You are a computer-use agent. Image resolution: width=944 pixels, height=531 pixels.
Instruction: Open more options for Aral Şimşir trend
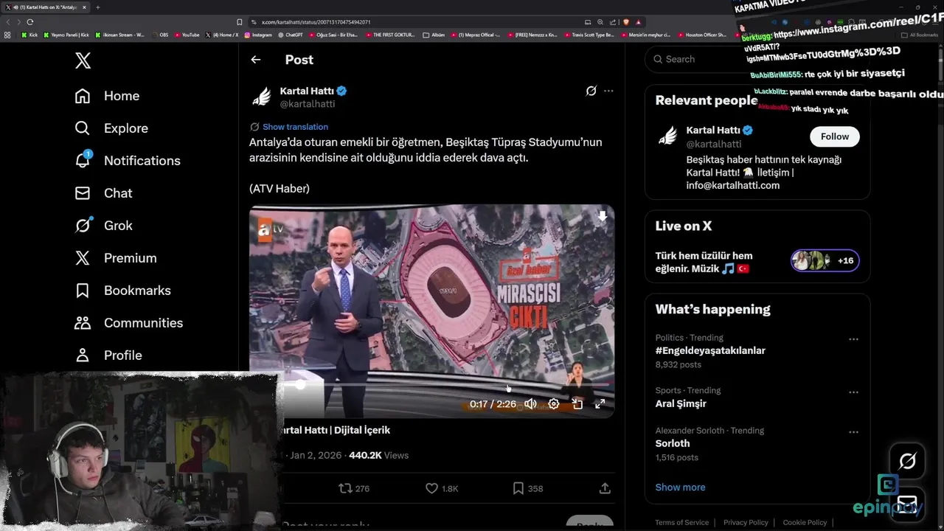pos(853,392)
